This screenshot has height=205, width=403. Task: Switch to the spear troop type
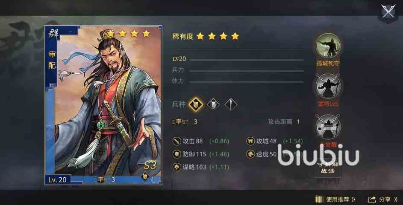tap(231, 104)
